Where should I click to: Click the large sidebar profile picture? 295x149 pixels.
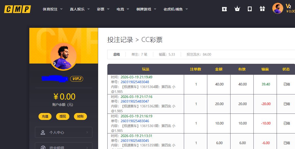63,56
